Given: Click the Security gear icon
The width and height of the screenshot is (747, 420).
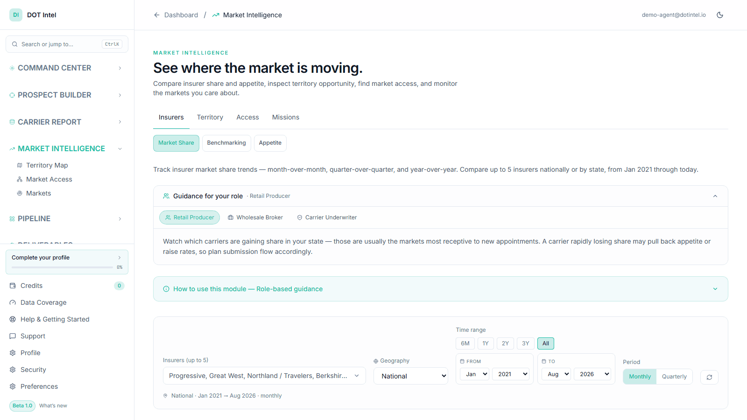Looking at the screenshot, I should coord(13,370).
